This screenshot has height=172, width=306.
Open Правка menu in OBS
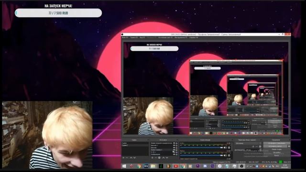[134, 37]
